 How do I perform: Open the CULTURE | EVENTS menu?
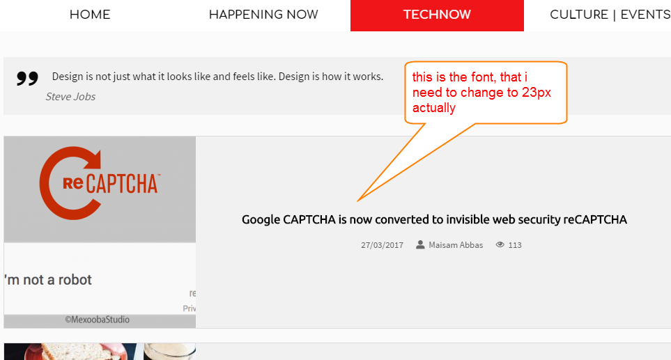pyautogui.click(x=610, y=15)
